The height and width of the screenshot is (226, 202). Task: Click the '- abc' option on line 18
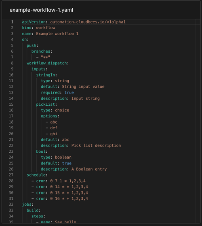51,122
